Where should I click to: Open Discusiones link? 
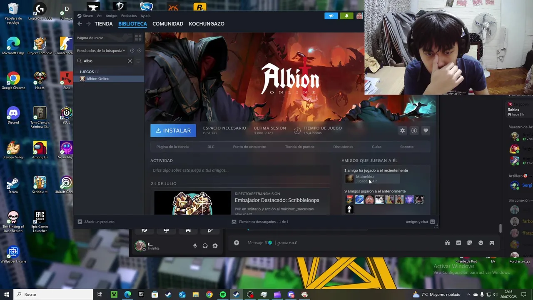(343, 147)
